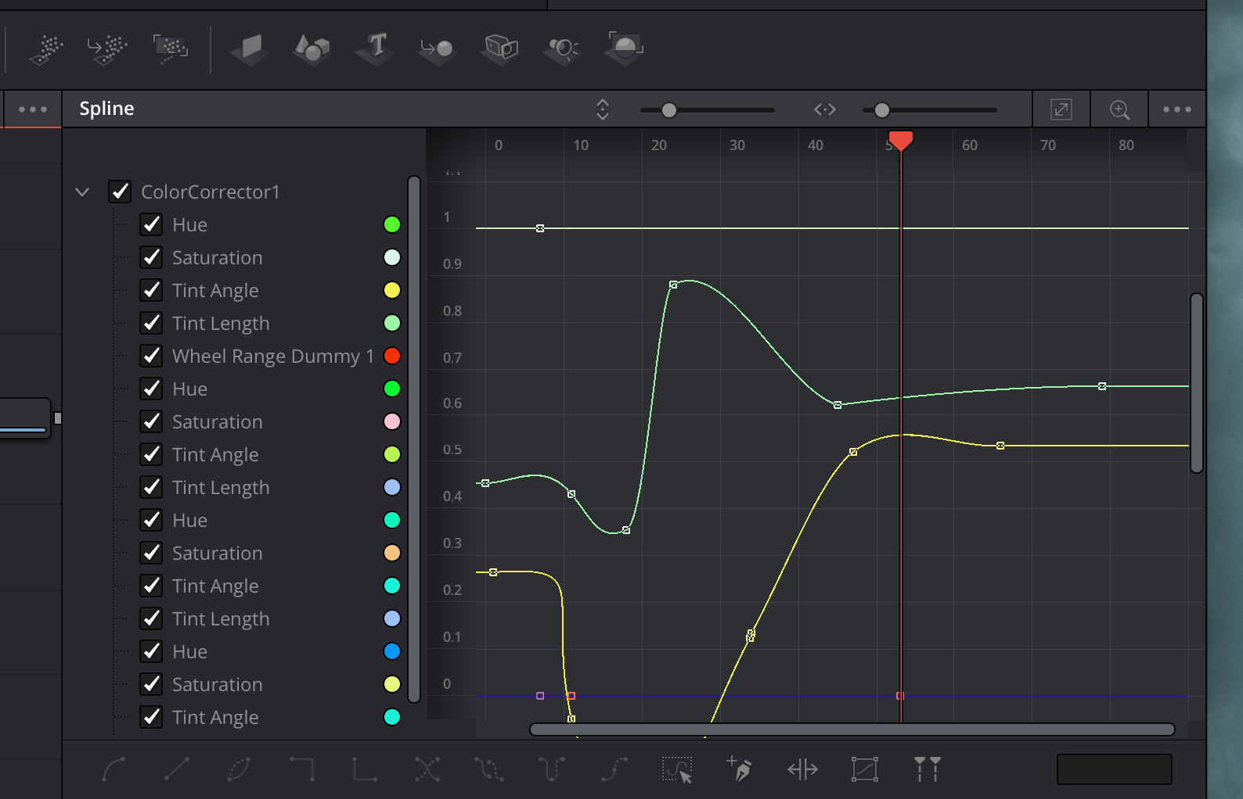
Task: Toggle the first Saturation checkbox
Action: click(x=151, y=257)
